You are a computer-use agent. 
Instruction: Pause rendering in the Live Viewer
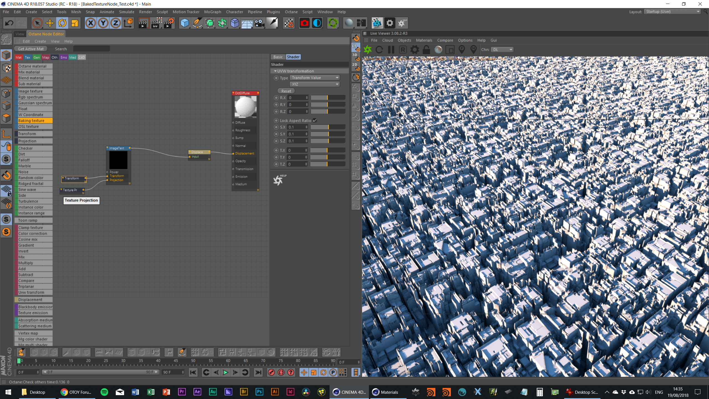[x=391, y=50]
